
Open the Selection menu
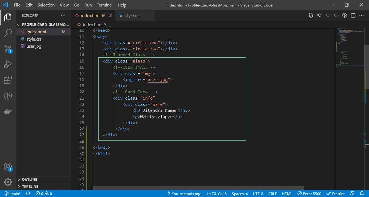46,5
